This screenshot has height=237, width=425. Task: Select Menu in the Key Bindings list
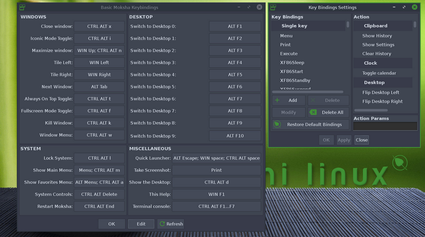(308, 36)
